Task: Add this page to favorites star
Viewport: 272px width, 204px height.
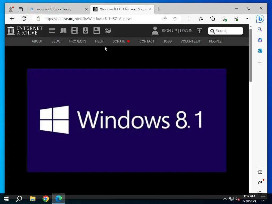Action: 175,19
